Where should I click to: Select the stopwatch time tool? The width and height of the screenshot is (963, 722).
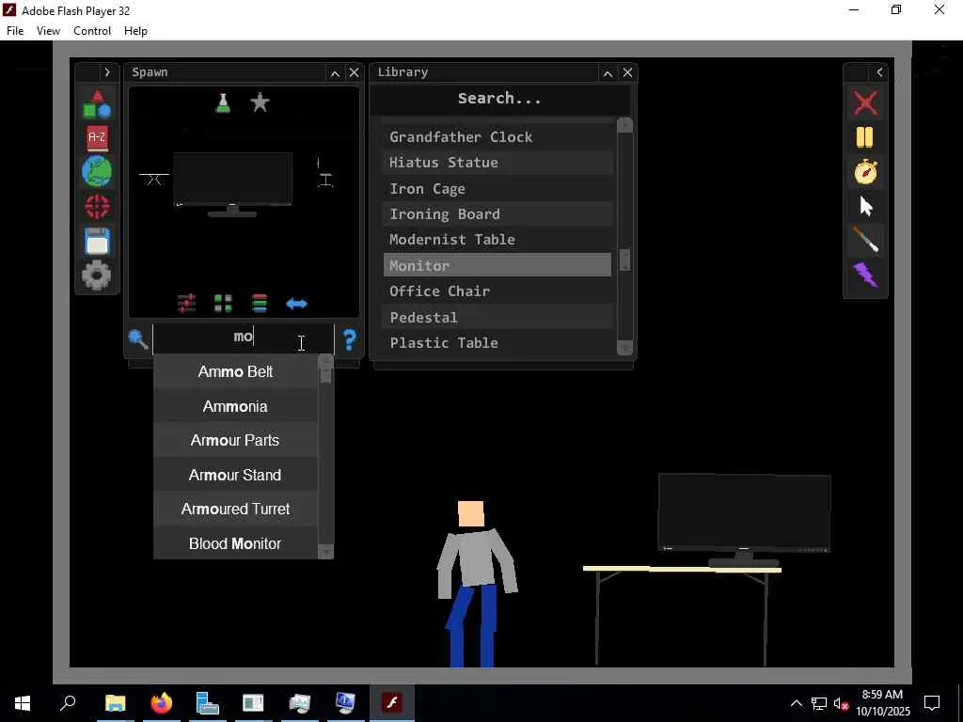click(x=865, y=172)
